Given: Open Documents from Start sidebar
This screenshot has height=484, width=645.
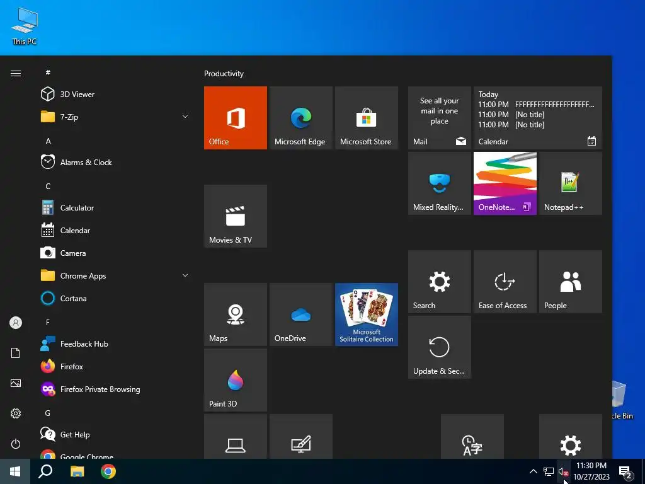Looking at the screenshot, I should tap(16, 353).
